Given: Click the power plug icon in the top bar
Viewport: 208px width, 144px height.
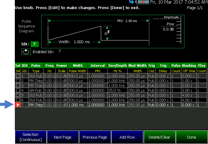Looking at the screenshot, I should 131,2.
